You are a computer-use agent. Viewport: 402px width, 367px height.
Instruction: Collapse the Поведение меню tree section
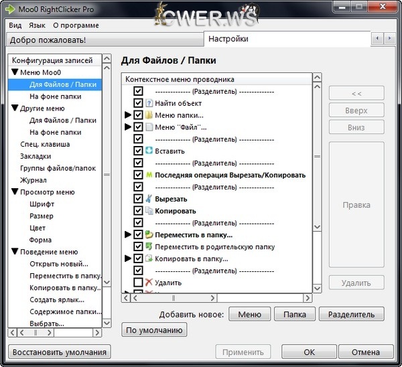[15, 252]
